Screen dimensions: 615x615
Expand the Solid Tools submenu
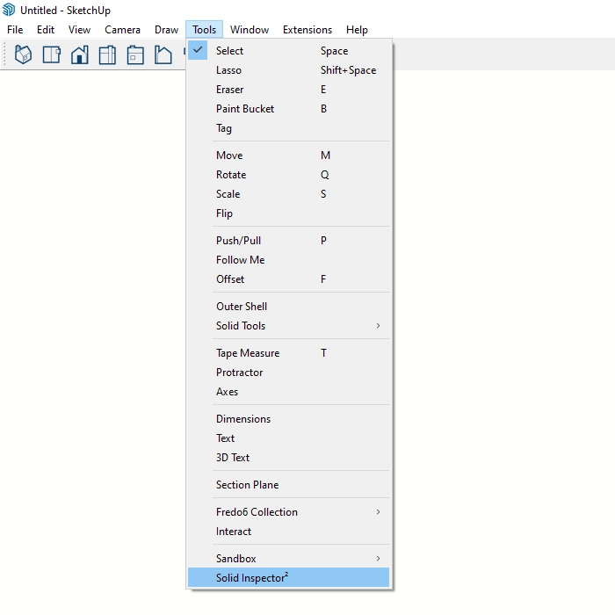coord(289,326)
